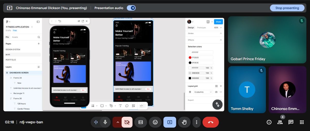The width and height of the screenshot is (310, 131).
Task: Switch to the File tab
Action: tap(7, 37)
